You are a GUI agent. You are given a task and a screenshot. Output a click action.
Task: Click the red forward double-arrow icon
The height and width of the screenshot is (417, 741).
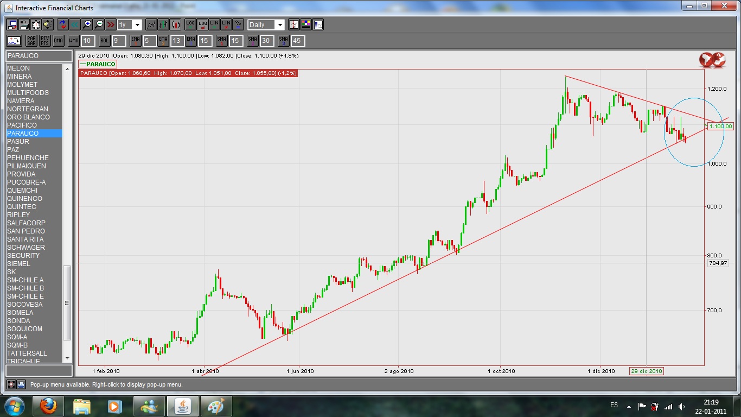point(111,24)
